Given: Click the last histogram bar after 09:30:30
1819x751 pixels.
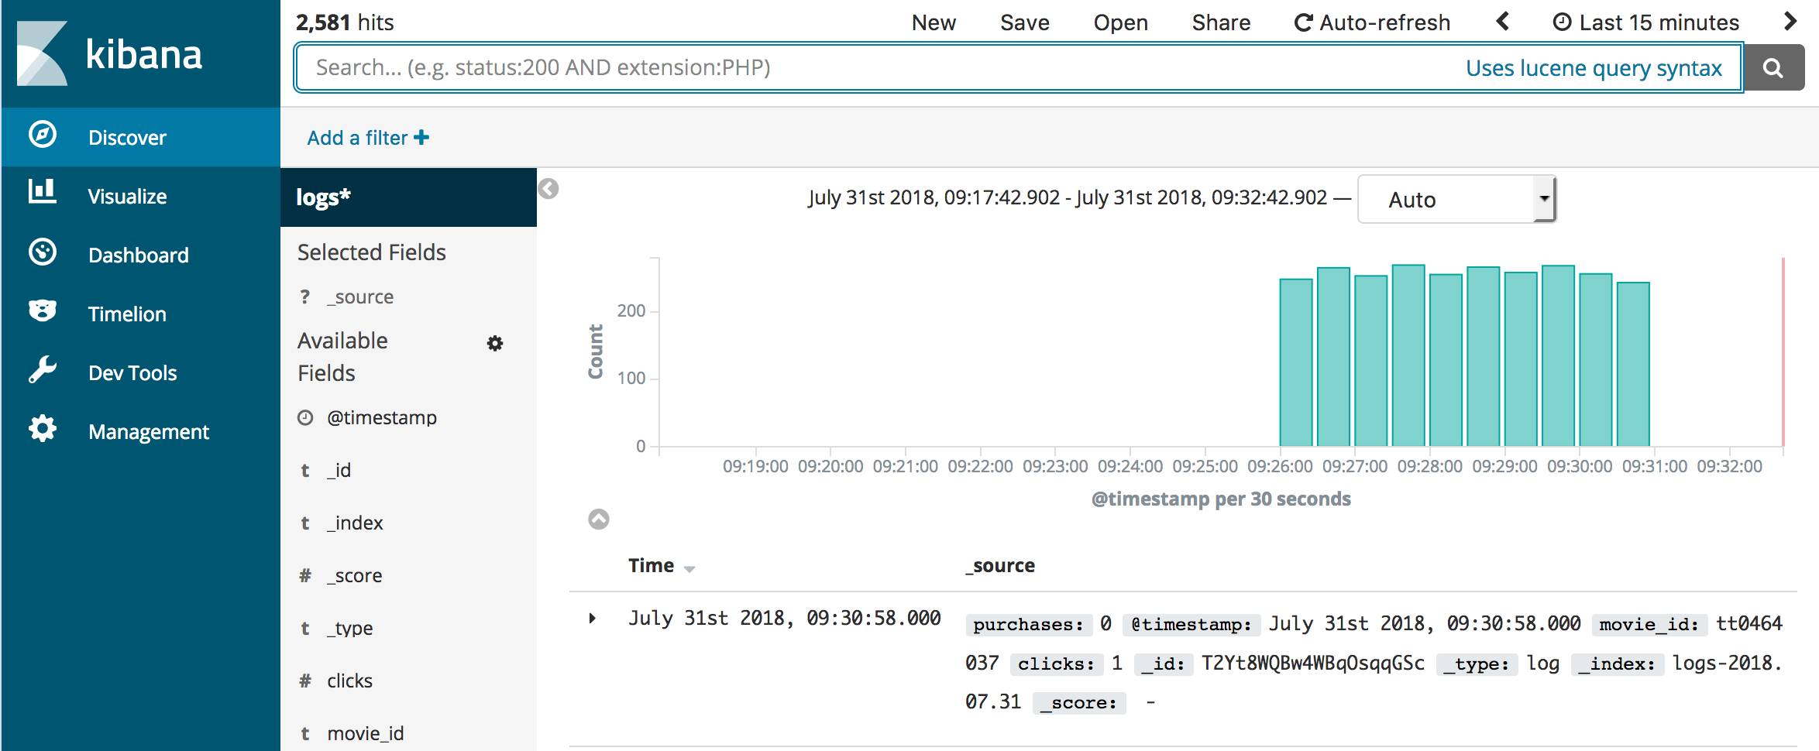Looking at the screenshot, I should (x=1633, y=364).
